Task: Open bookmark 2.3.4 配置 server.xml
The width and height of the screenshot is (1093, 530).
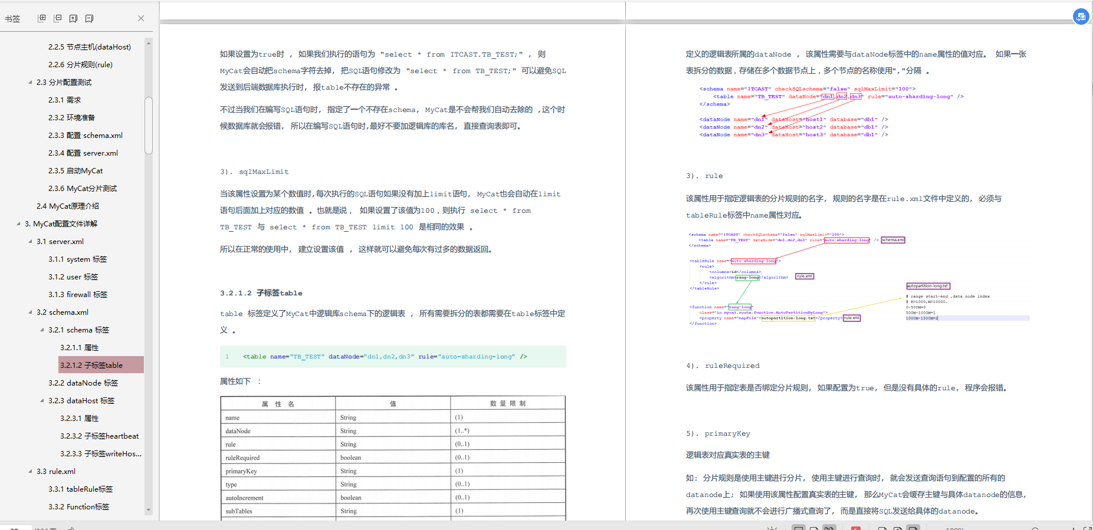Action: [x=83, y=153]
